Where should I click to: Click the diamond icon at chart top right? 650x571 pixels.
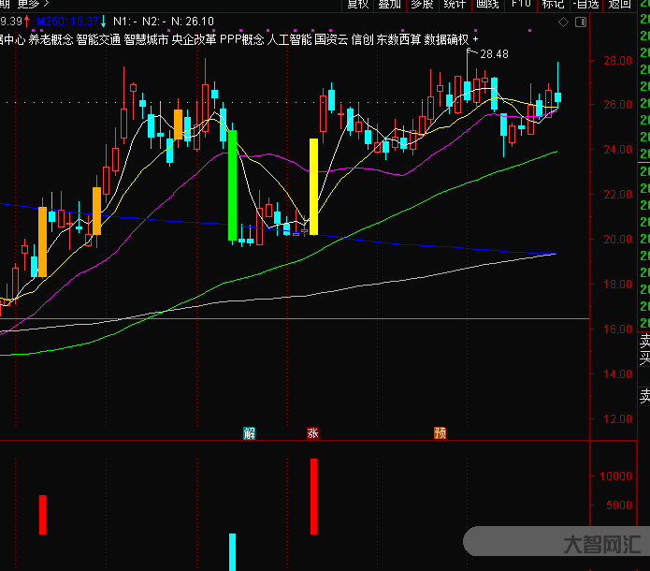(562, 21)
